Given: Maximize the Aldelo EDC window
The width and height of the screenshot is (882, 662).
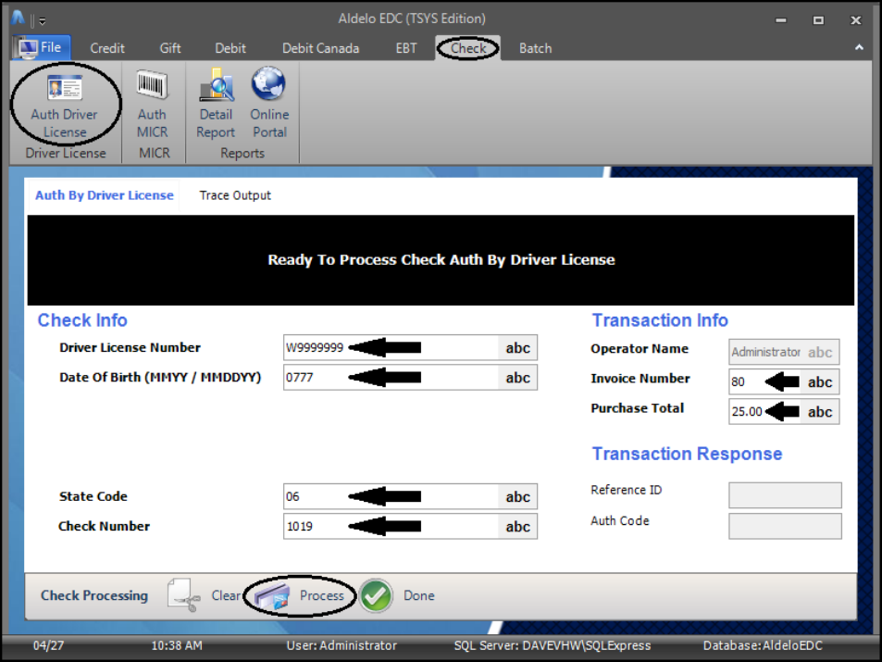Looking at the screenshot, I should (x=818, y=20).
